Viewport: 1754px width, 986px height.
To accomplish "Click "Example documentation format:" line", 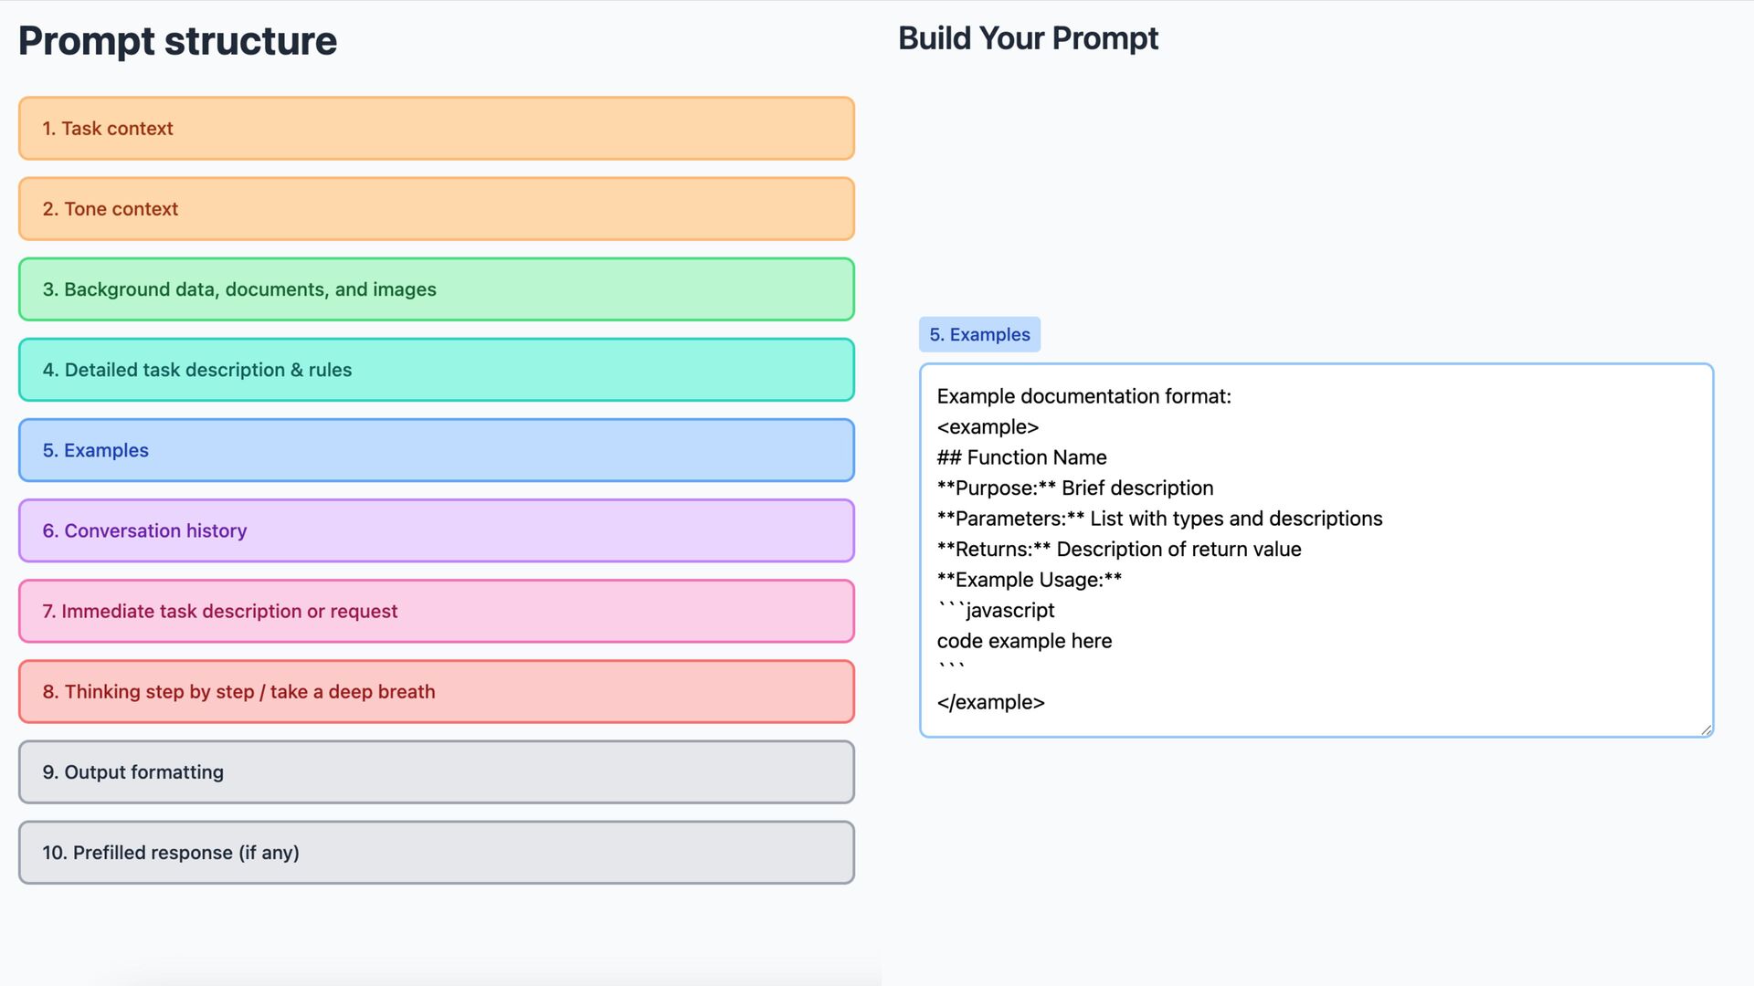I will point(1083,396).
